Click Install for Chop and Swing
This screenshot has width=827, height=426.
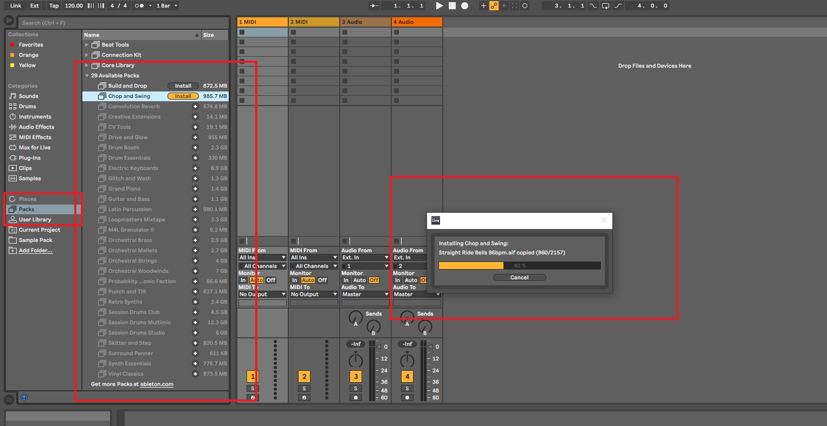pyautogui.click(x=183, y=96)
